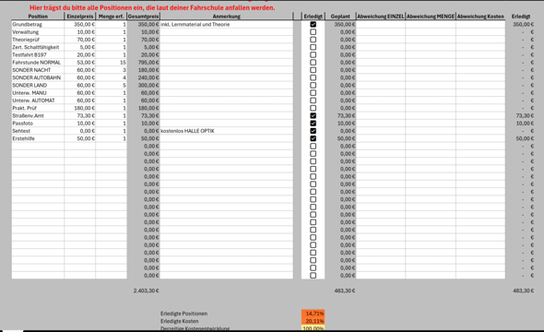Viewport: 544px width, 332px height.
Task: Click the Grundbetrag Anmerkung cell
Action: point(226,24)
